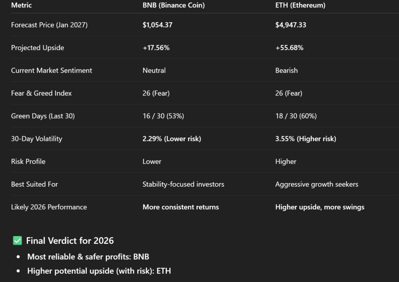This screenshot has height=282, width=399.
Task: Select the $4,947.33 ETH forecast price
Action: click(291, 25)
